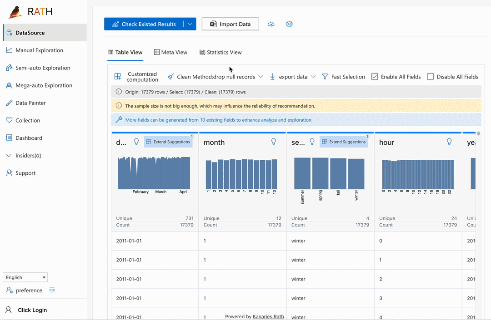The image size is (491, 320).
Task: Switch to the Meta View tab
Action: [170, 52]
